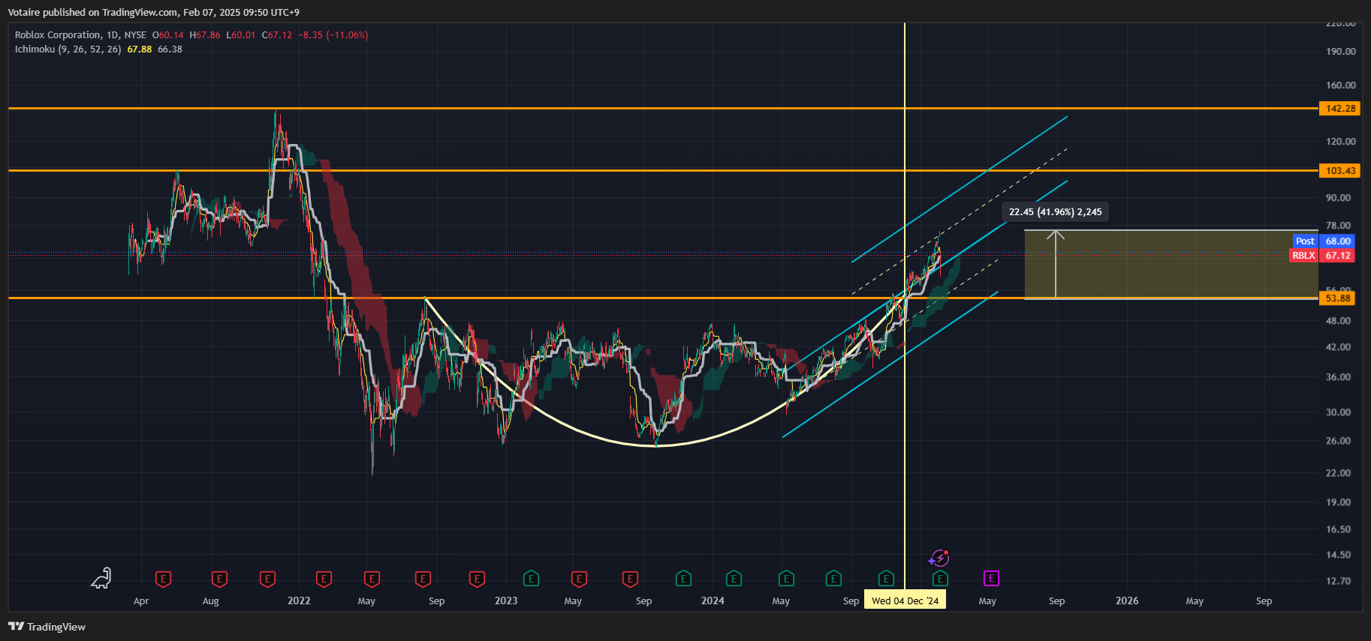Click the red earnings marker just after 2022
Image resolution: width=1371 pixels, height=641 pixels.
tap(324, 579)
